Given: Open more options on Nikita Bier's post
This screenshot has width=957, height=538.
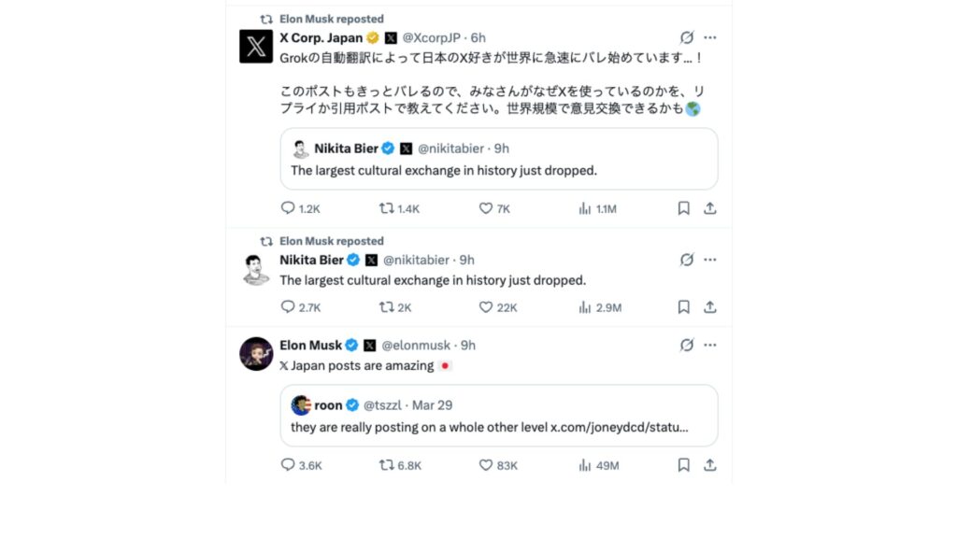Looking at the screenshot, I should 710,260.
